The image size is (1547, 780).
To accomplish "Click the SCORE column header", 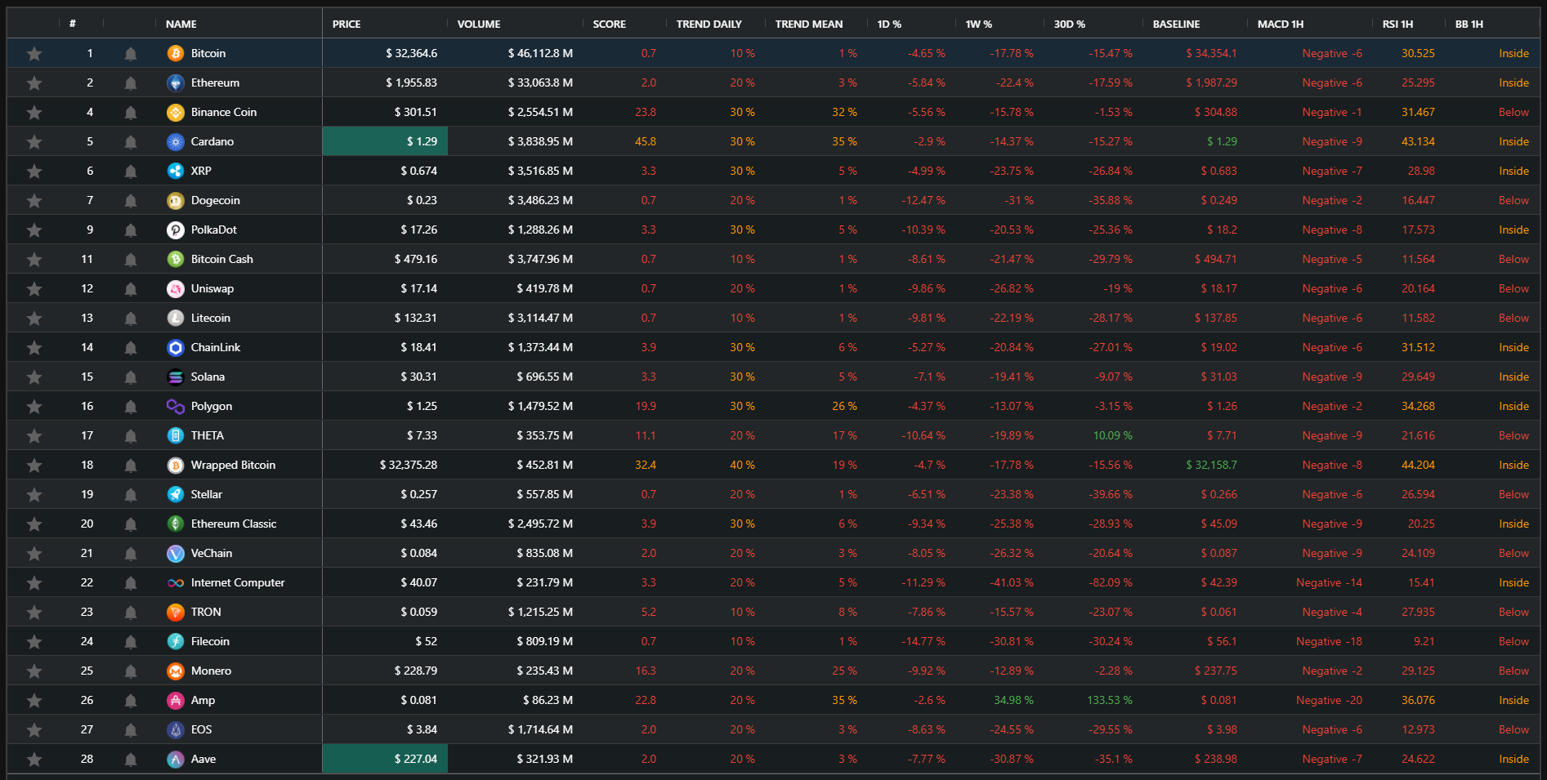I will 609,24.
